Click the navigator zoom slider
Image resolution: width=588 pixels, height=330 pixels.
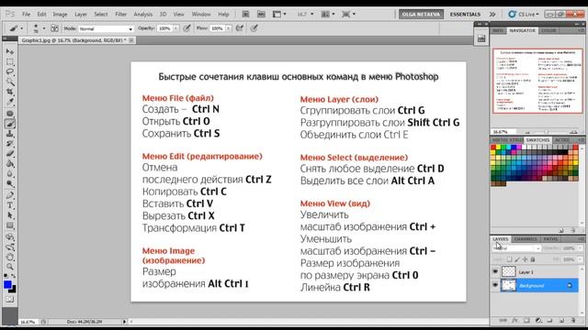[546, 132]
